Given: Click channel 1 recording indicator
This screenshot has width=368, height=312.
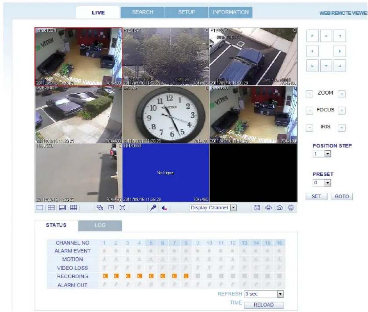Looking at the screenshot, I should (x=105, y=277).
